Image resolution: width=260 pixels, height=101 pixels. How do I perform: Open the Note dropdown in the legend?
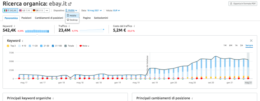click(x=84, y=46)
